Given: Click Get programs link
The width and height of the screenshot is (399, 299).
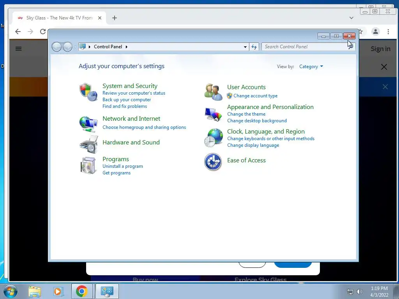Looking at the screenshot, I should pos(117,173).
